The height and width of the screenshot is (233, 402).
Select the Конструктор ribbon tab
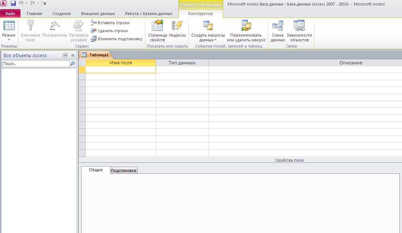(x=200, y=14)
